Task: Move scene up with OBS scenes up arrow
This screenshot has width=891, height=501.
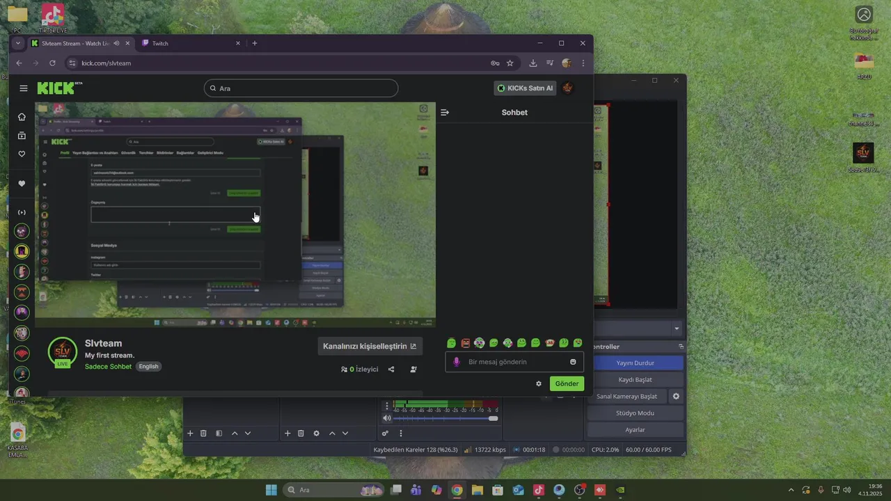Action: pos(235,434)
